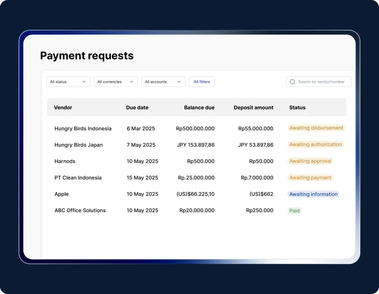Open the Apple payment request
The image size is (379, 294).
pyautogui.click(x=61, y=194)
